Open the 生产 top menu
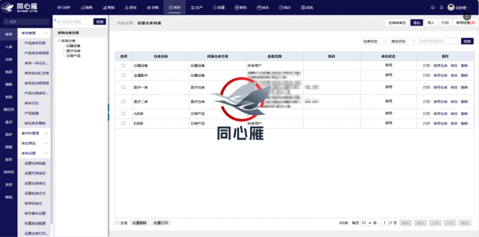The width and height of the screenshot is (479, 237). 197,7
